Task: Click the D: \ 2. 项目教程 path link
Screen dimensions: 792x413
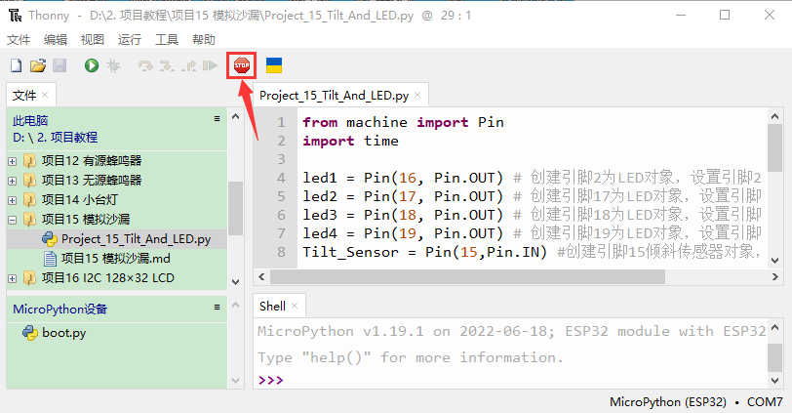Action: (55, 138)
